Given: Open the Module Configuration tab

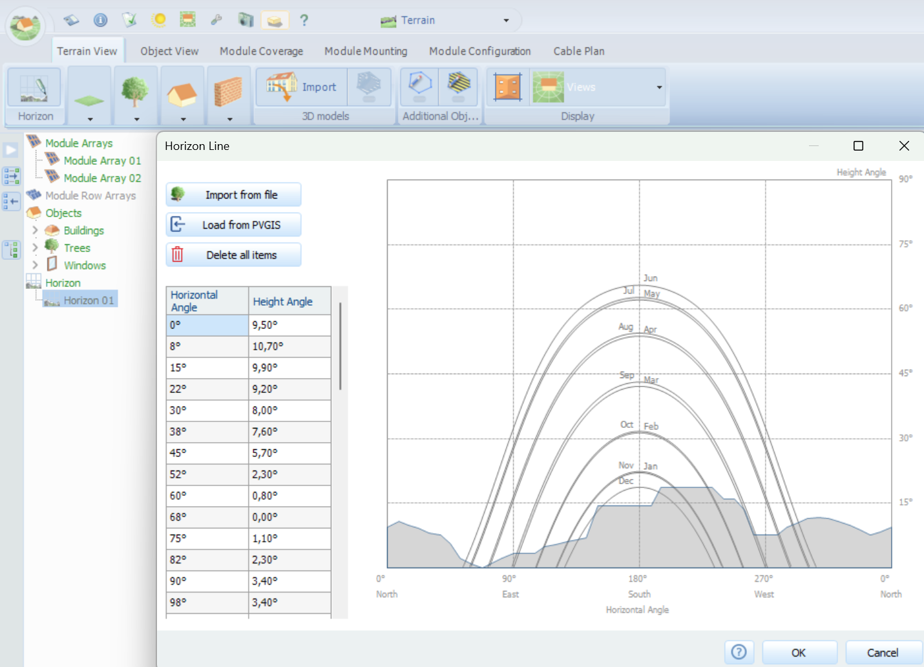Looking at the screenshot, I should coord(479,51).
